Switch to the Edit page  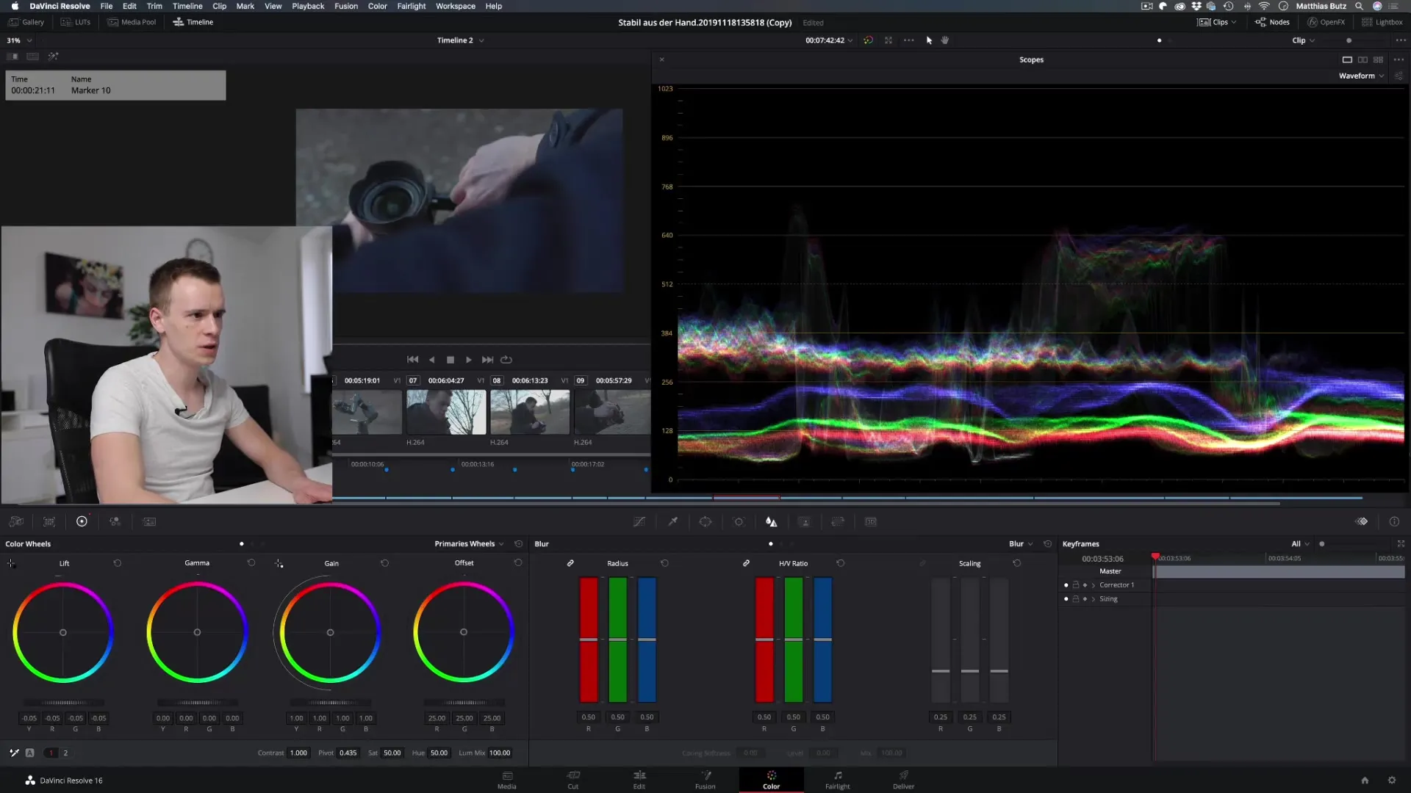[639, 780]
